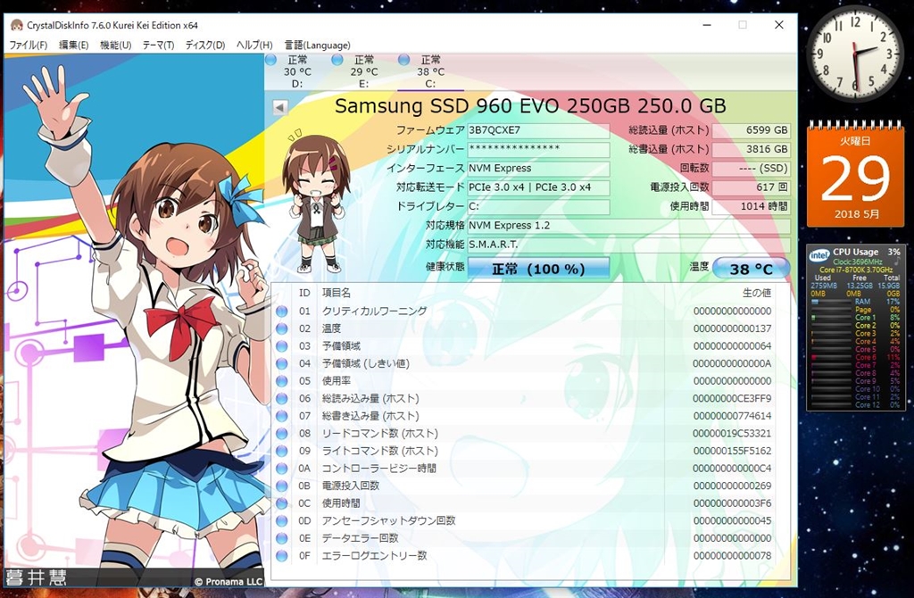This screenshot has width=914, height=598.
Task: Click the previous disk arrow button
Action: click(279, 107)
